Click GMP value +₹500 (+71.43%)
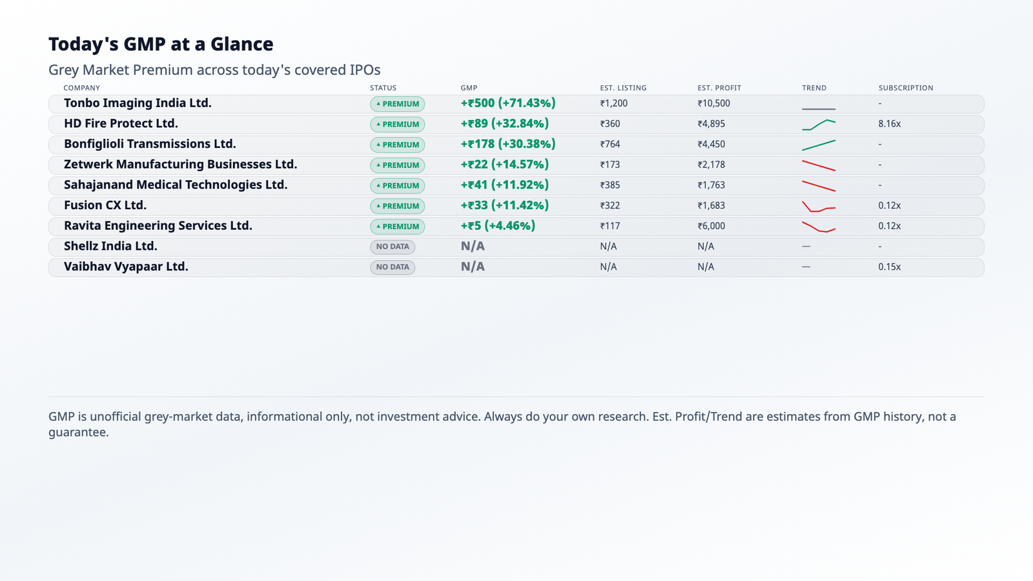Image resolution: width=1033 pixels, height=581 pixels. click(508, 103)
